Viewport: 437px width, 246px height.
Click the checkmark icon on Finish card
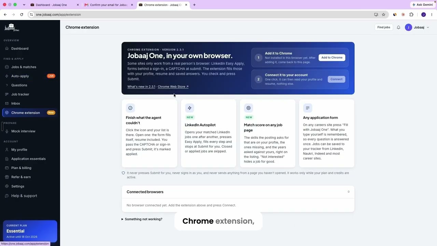[130, 108]
